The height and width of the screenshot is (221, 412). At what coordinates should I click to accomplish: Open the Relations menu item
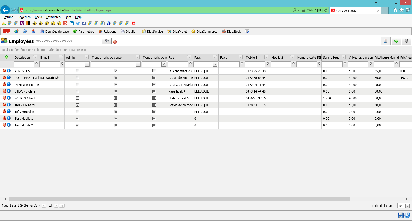coord(107,31)
